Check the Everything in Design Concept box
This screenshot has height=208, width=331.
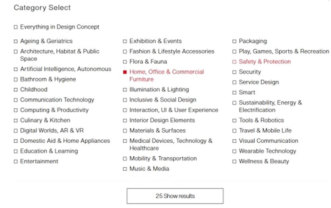[16, 27]
